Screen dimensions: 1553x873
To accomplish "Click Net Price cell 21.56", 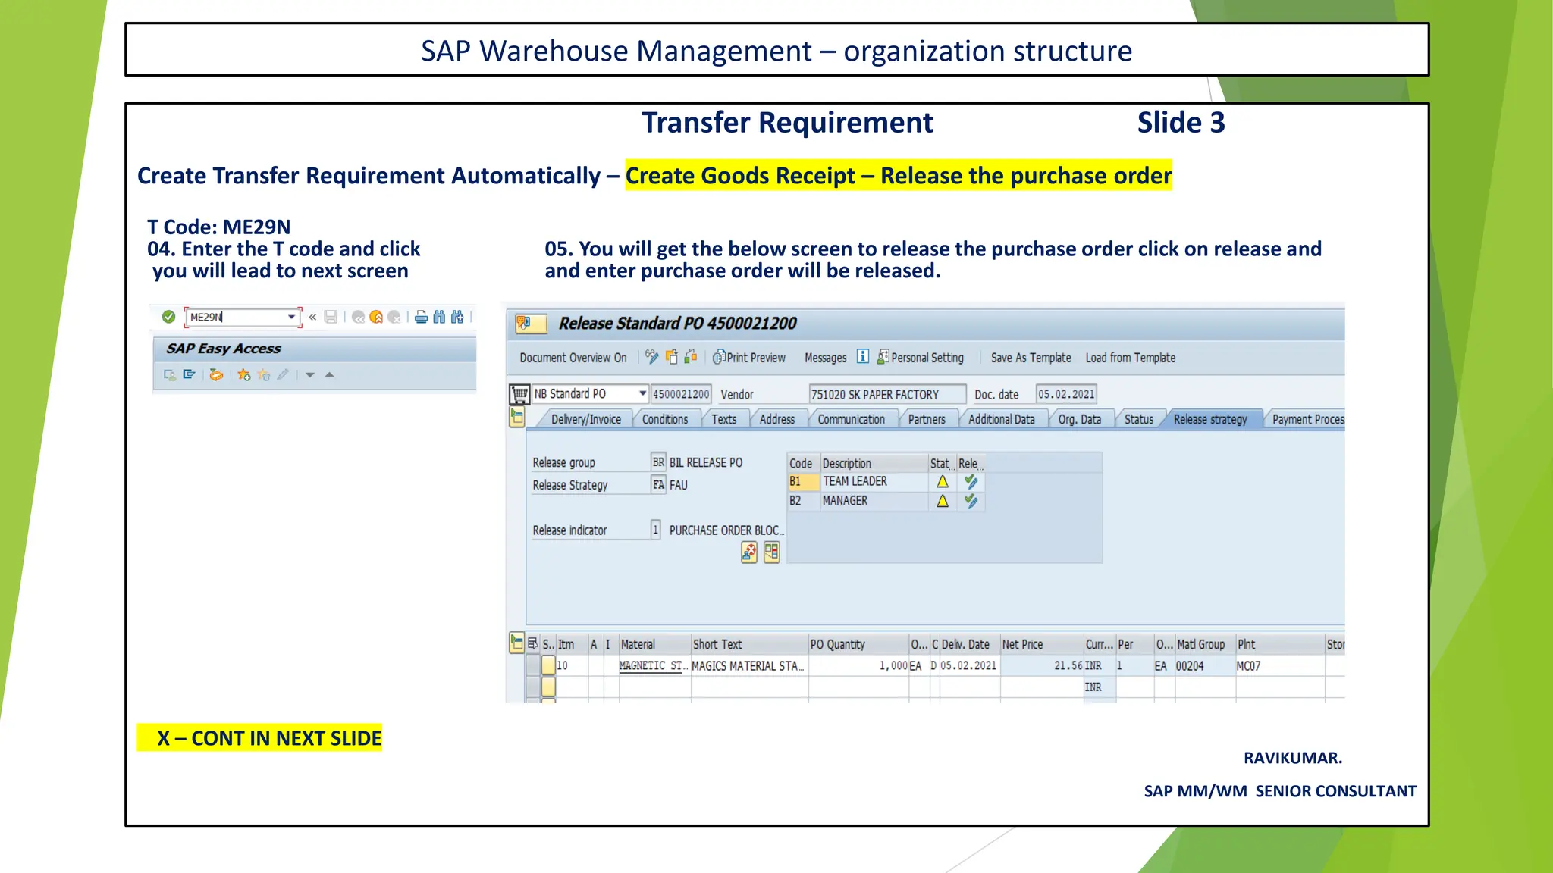I will pyautogui.click(x=1042, y=665).
